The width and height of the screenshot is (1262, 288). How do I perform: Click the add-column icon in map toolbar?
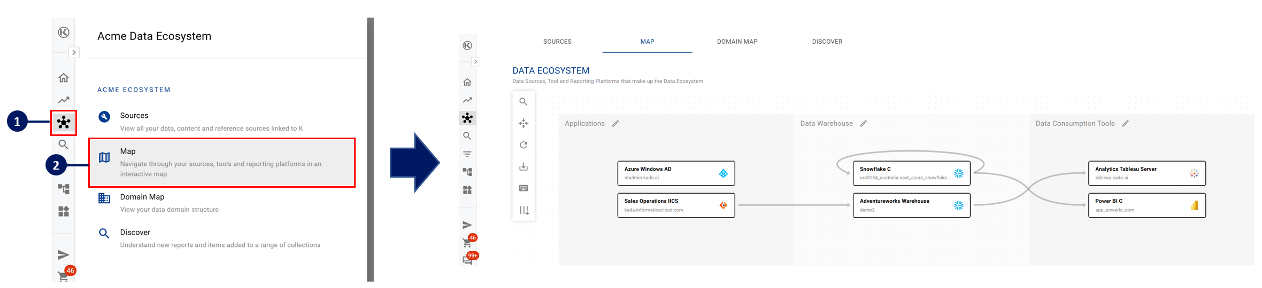click(x=524, y=210)
